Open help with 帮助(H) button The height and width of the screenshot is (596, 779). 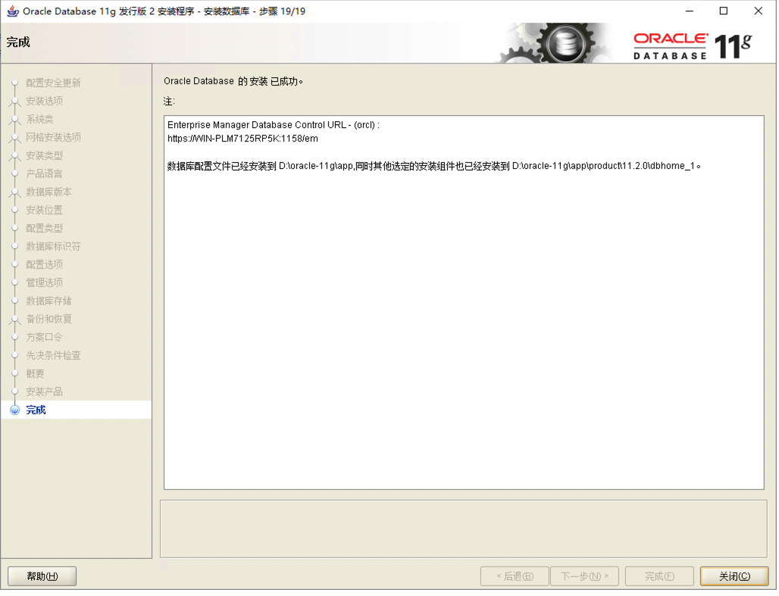pos(42,576)
